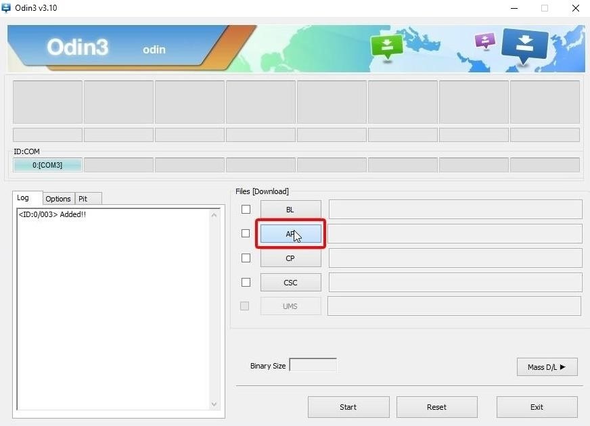Open Mass D/L mode

coord(546,366)
